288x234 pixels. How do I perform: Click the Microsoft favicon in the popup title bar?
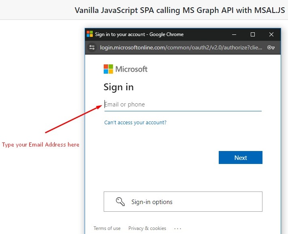point(90,34)
